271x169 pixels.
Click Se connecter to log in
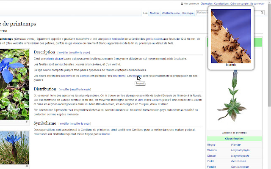[x=257, y=3]
